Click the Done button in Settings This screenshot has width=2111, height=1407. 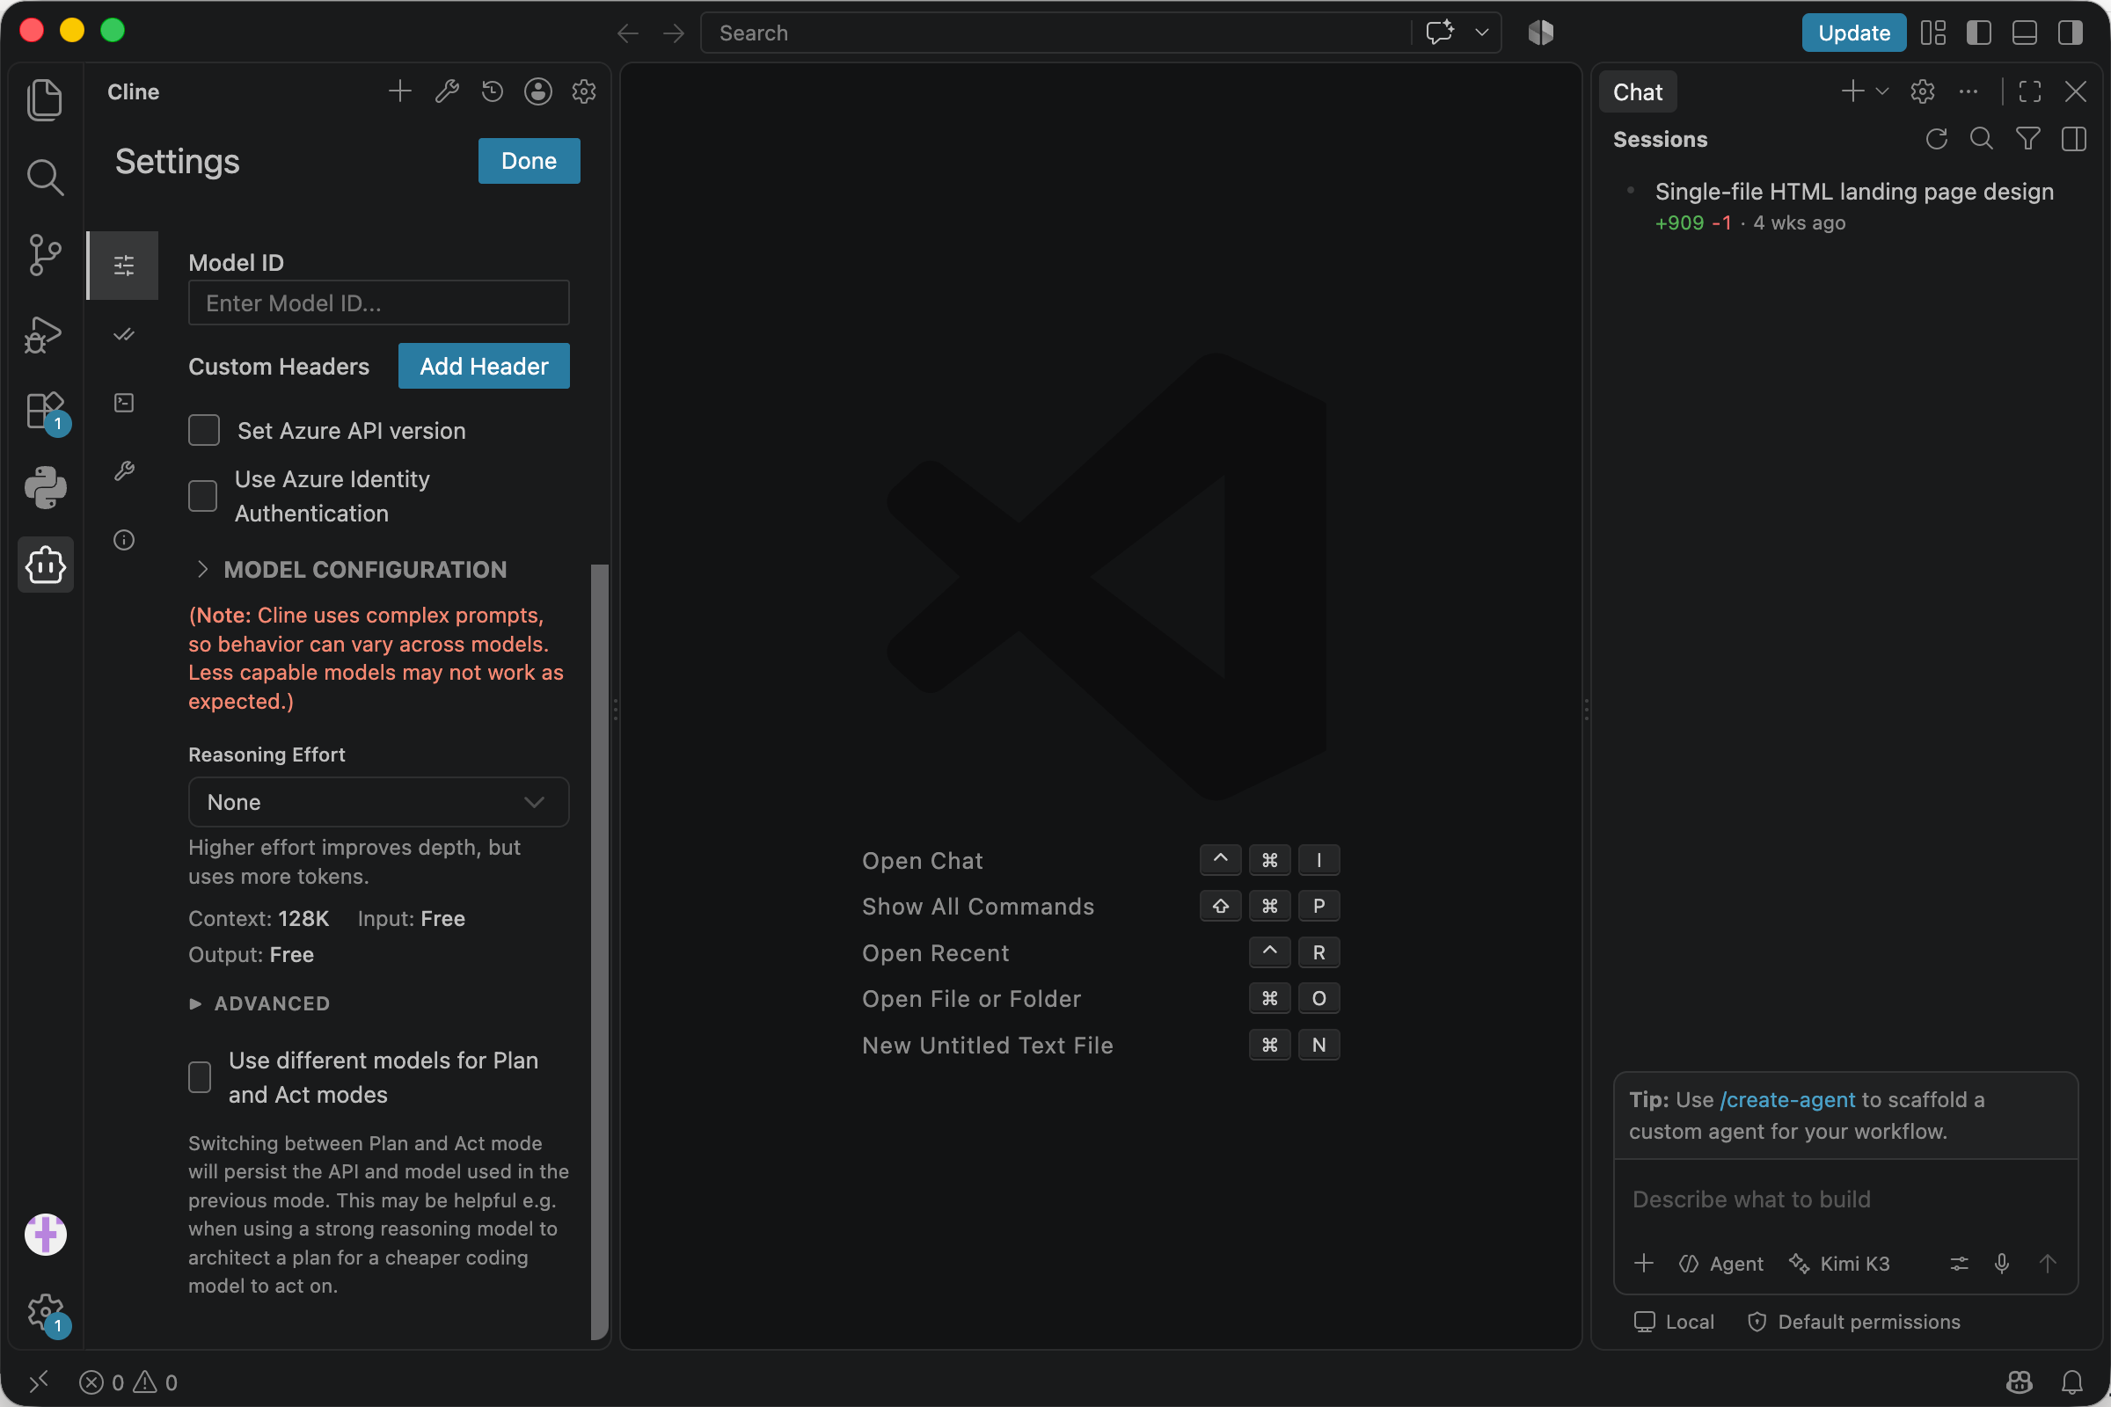point(529,161)
